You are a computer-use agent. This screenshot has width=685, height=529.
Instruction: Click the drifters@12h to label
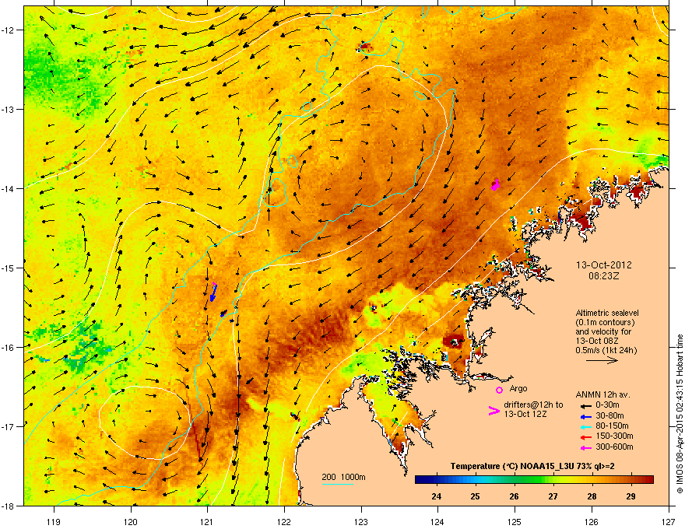click(x=533, y=405)
